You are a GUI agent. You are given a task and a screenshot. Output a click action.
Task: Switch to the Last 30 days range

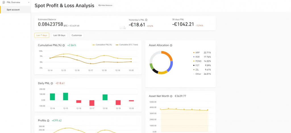pyautogui.click(x=59, y=35)
